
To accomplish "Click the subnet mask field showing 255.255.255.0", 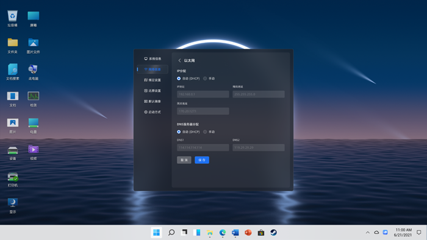I will tap(259, 94).
